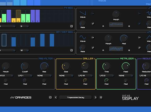151x112 pixels.
Task: Click the Metalizer Time knob
Action: click(106, 66)
